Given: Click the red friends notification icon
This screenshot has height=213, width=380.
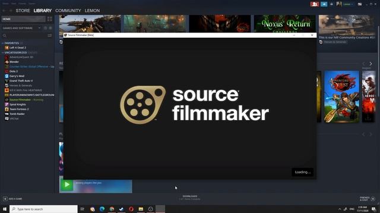Looking at the screenshot, I should coord(315,4).
